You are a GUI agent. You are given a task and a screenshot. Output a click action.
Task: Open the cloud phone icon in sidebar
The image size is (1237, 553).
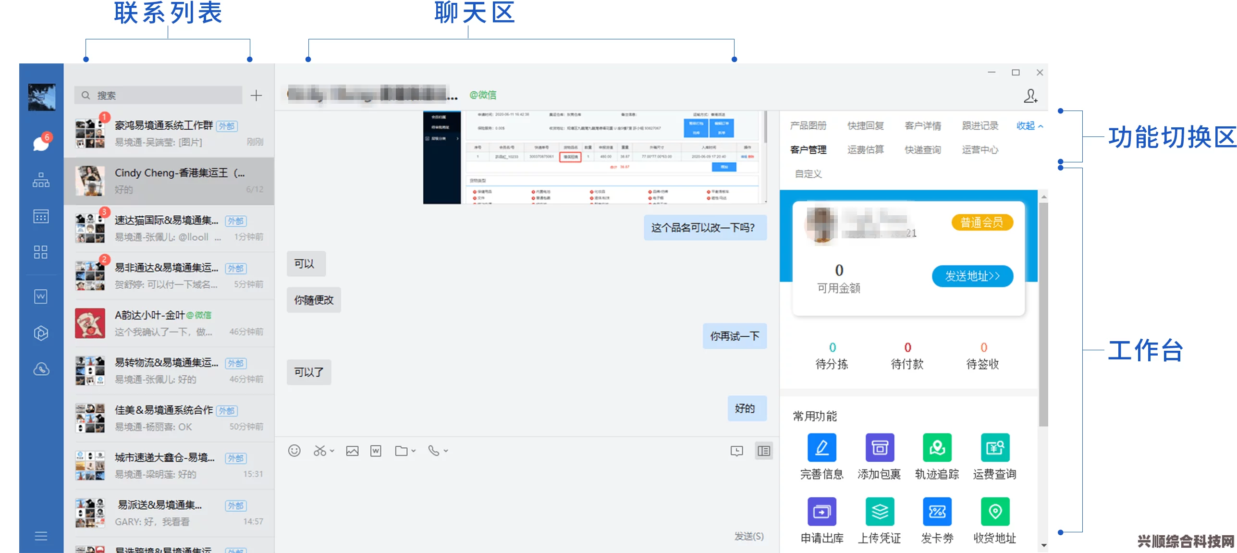[41, 369]
